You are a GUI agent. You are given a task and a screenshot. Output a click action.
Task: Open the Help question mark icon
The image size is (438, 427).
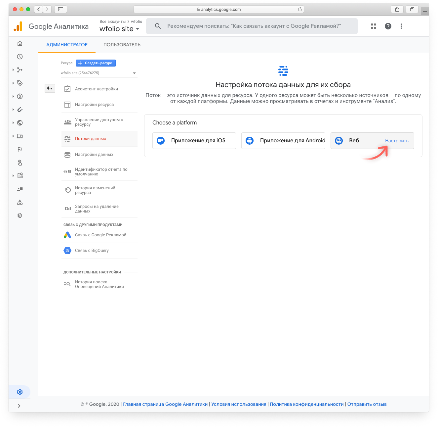coord(388,26)
